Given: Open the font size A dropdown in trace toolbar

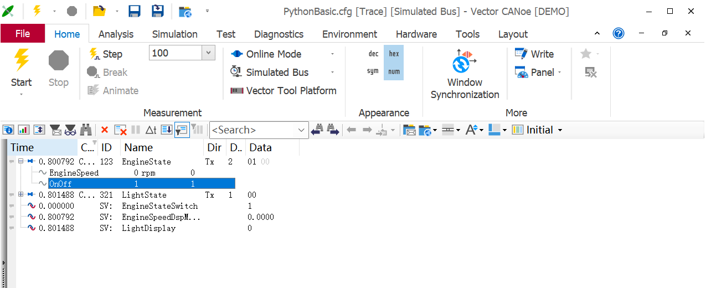Looking at the screenshot, I should (482, 130).
